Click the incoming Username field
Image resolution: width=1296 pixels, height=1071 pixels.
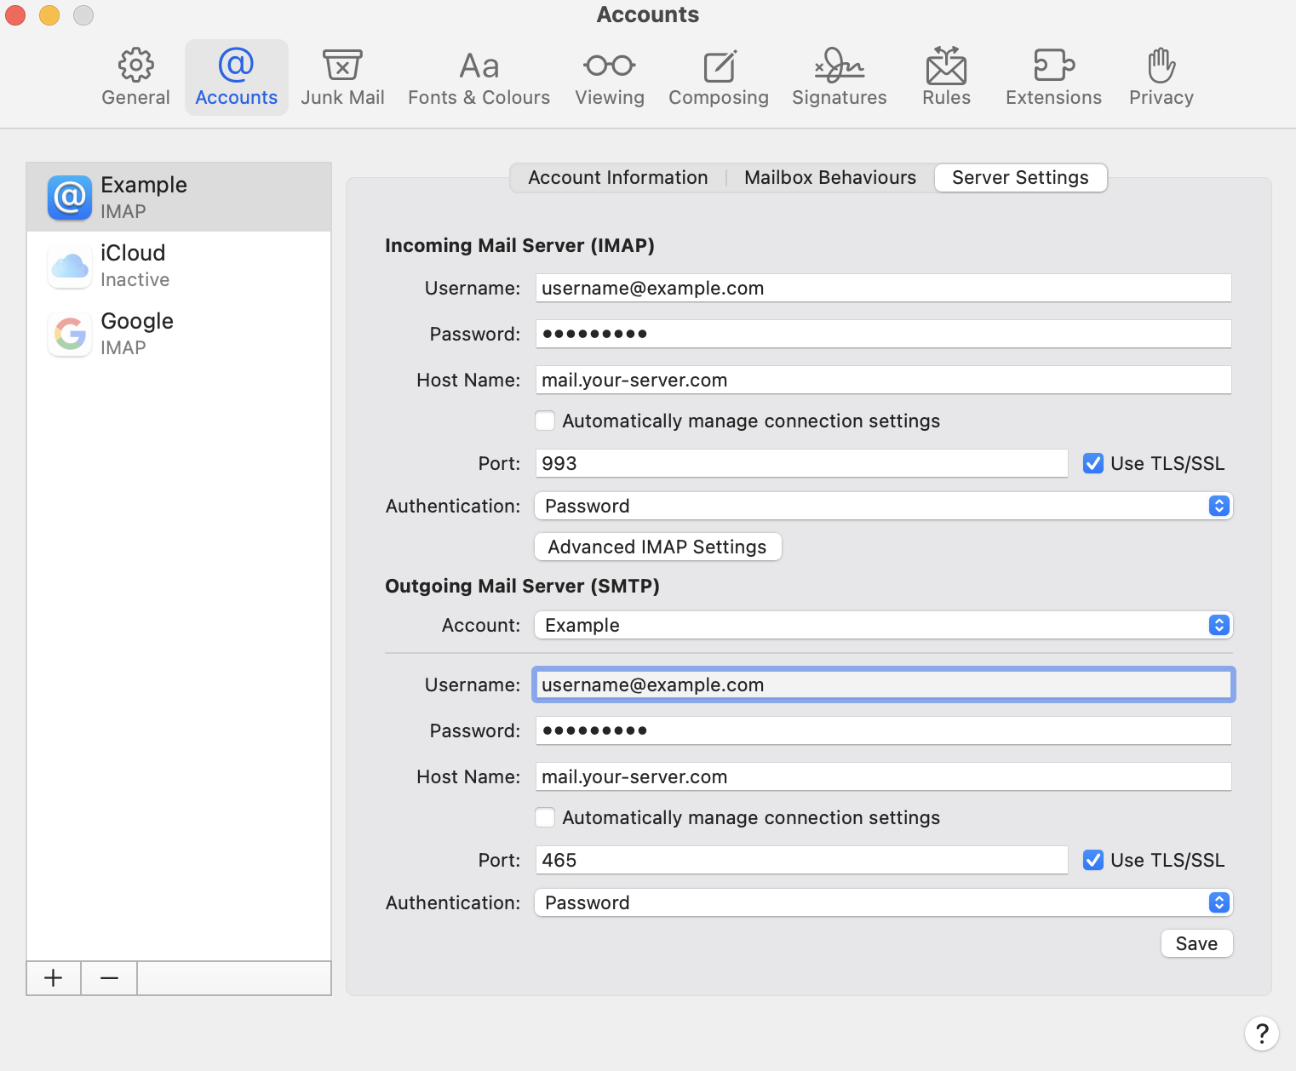pyautogui.click(x=883, y=288)
